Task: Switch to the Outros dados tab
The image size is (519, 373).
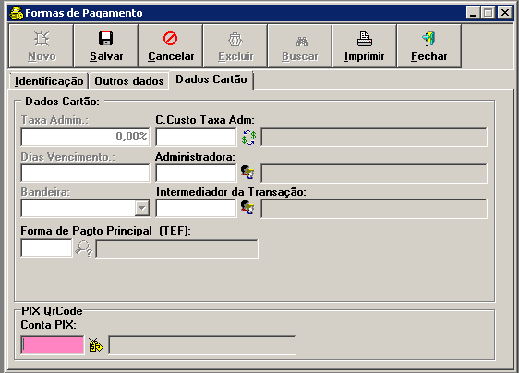Action: click(x=129, y=81)
